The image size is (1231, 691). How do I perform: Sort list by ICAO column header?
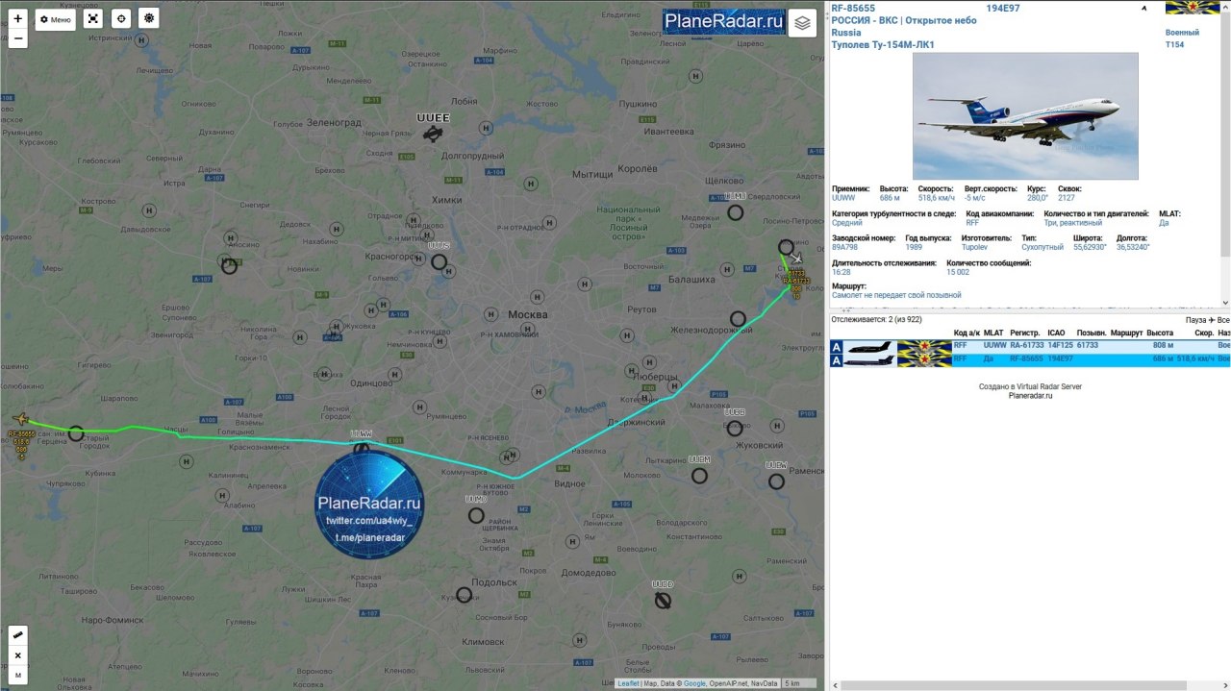(1056, 333)
